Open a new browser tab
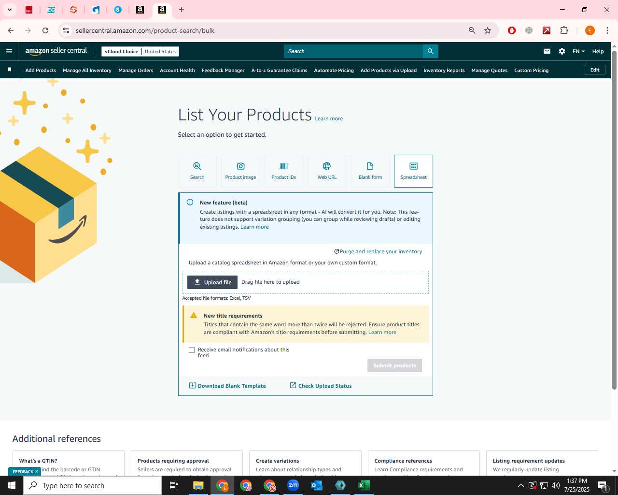This screenshot has height=495, width=618. click(x=182, y=10)
